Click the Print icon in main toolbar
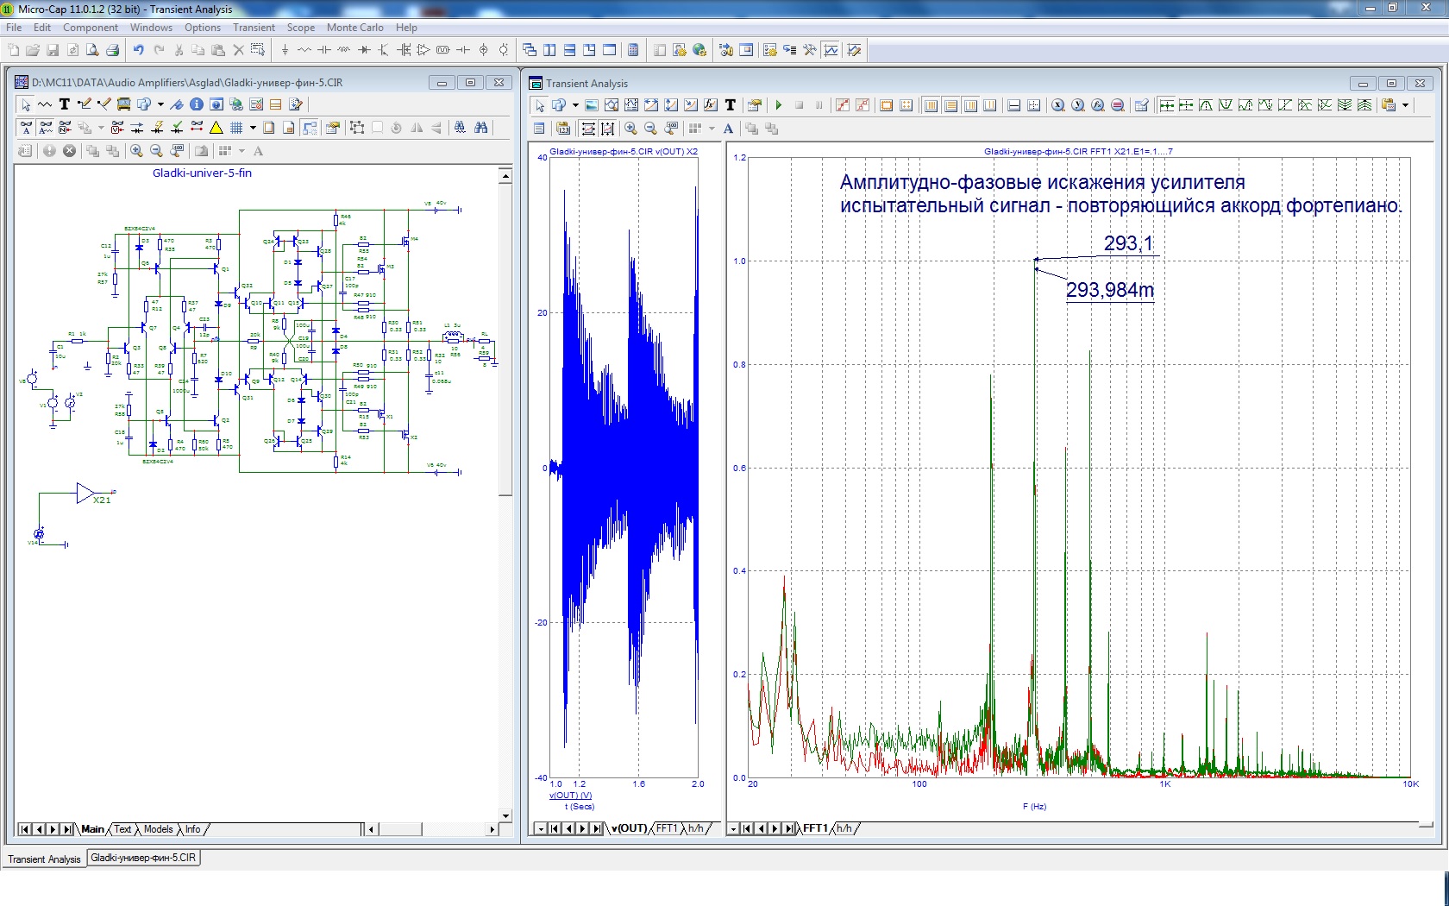The height and width of the screenshot is (906, 1449). pos(112,50)
